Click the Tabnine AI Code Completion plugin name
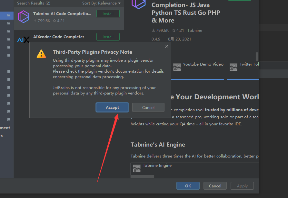The image size is (288, 198). click(62, 14)
